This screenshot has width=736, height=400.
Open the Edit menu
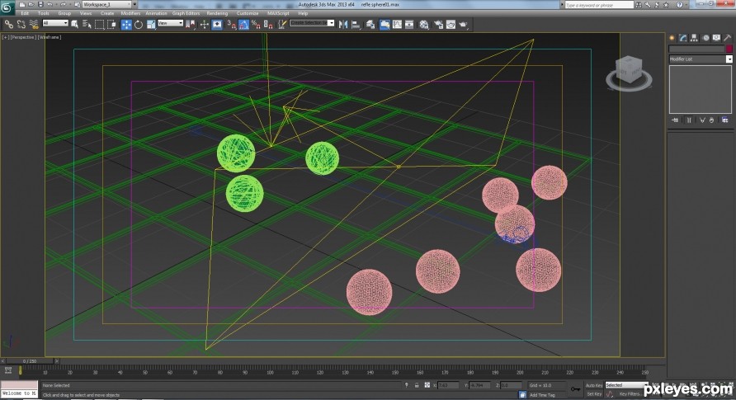25,13
